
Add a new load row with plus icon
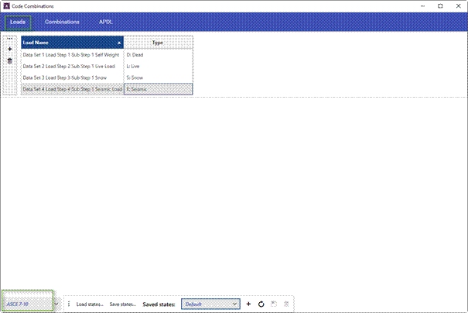point(9,49)
